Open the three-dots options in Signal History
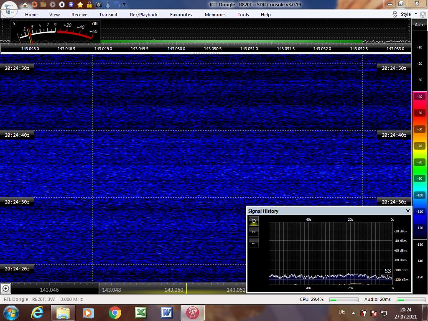Screen dimensions: 428x321 (254, 243)
